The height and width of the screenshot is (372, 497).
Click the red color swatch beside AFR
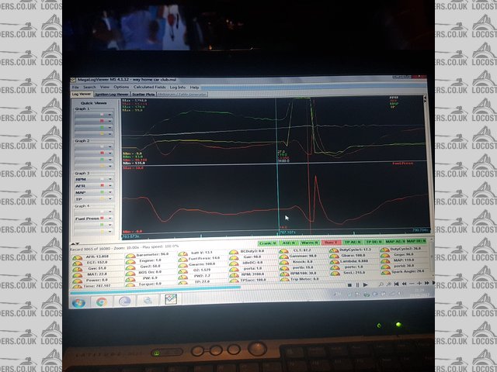(103, 186)
